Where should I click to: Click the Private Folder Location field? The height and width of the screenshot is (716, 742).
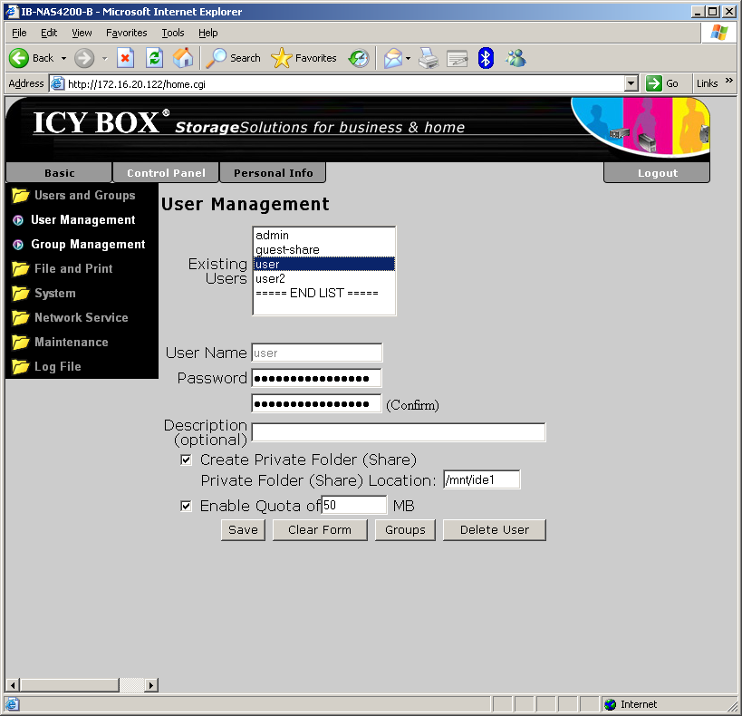tap(482, 479)
